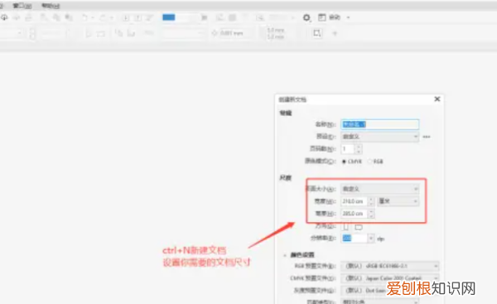The height and width of the screenshot is (304, 497).
Task: Open the options gear icon in toolbar
Action: pos(306,17)
